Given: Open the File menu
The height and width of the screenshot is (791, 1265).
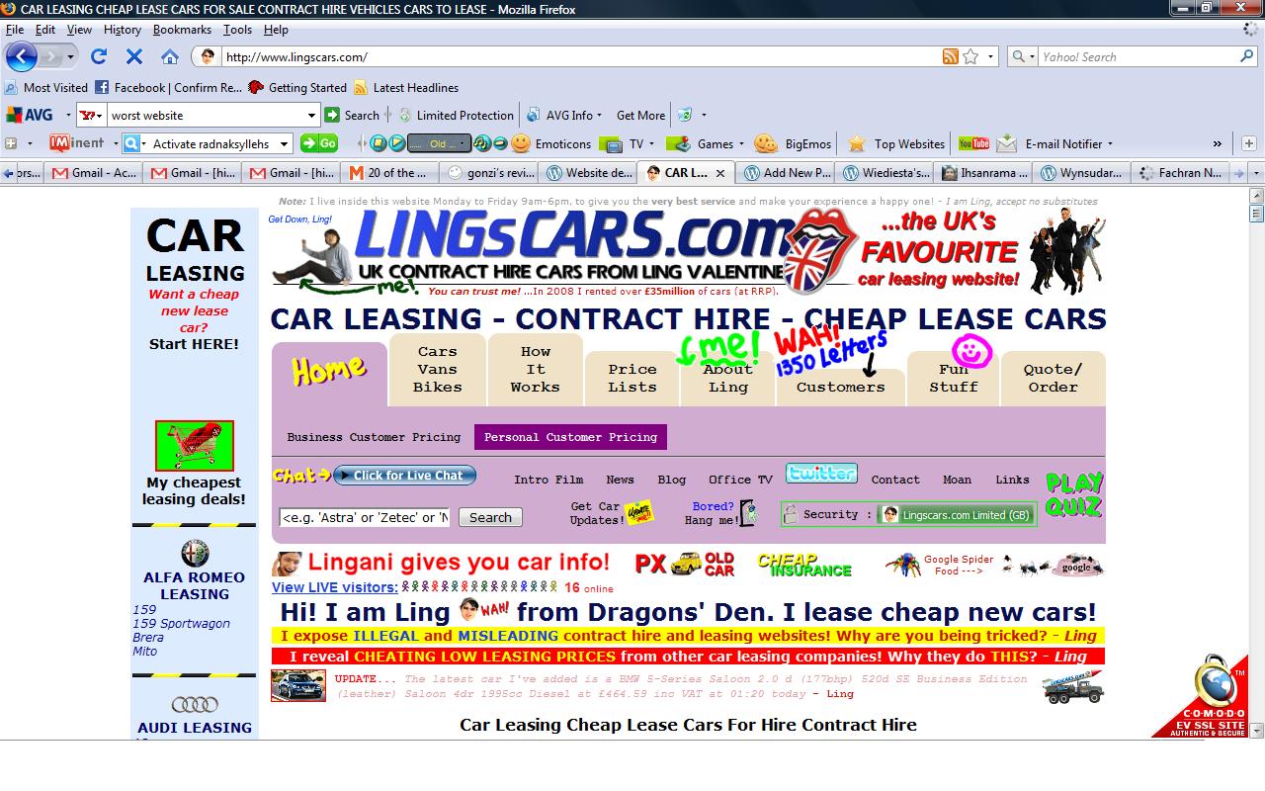Looking at the screenshot, I should click(x=15, y=30).
